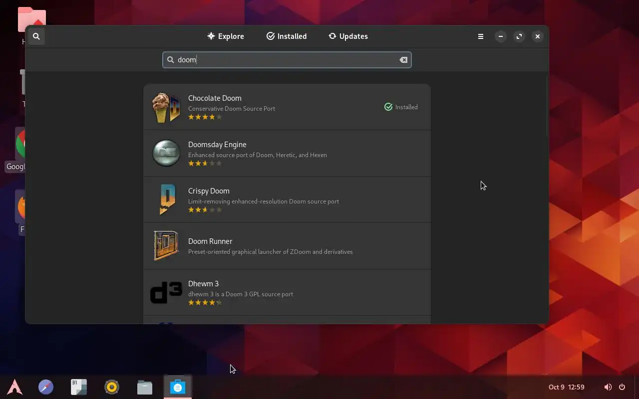Toggle the search button in the header bar
The height and width of the screenshot is (399, 639).
click(x=36, y=36)
